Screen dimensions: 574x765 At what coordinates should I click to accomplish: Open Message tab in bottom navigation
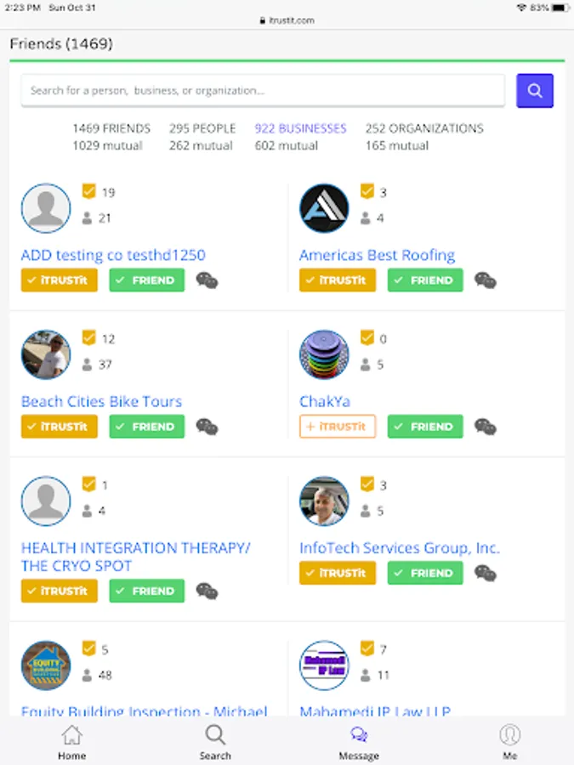(359, 742)
